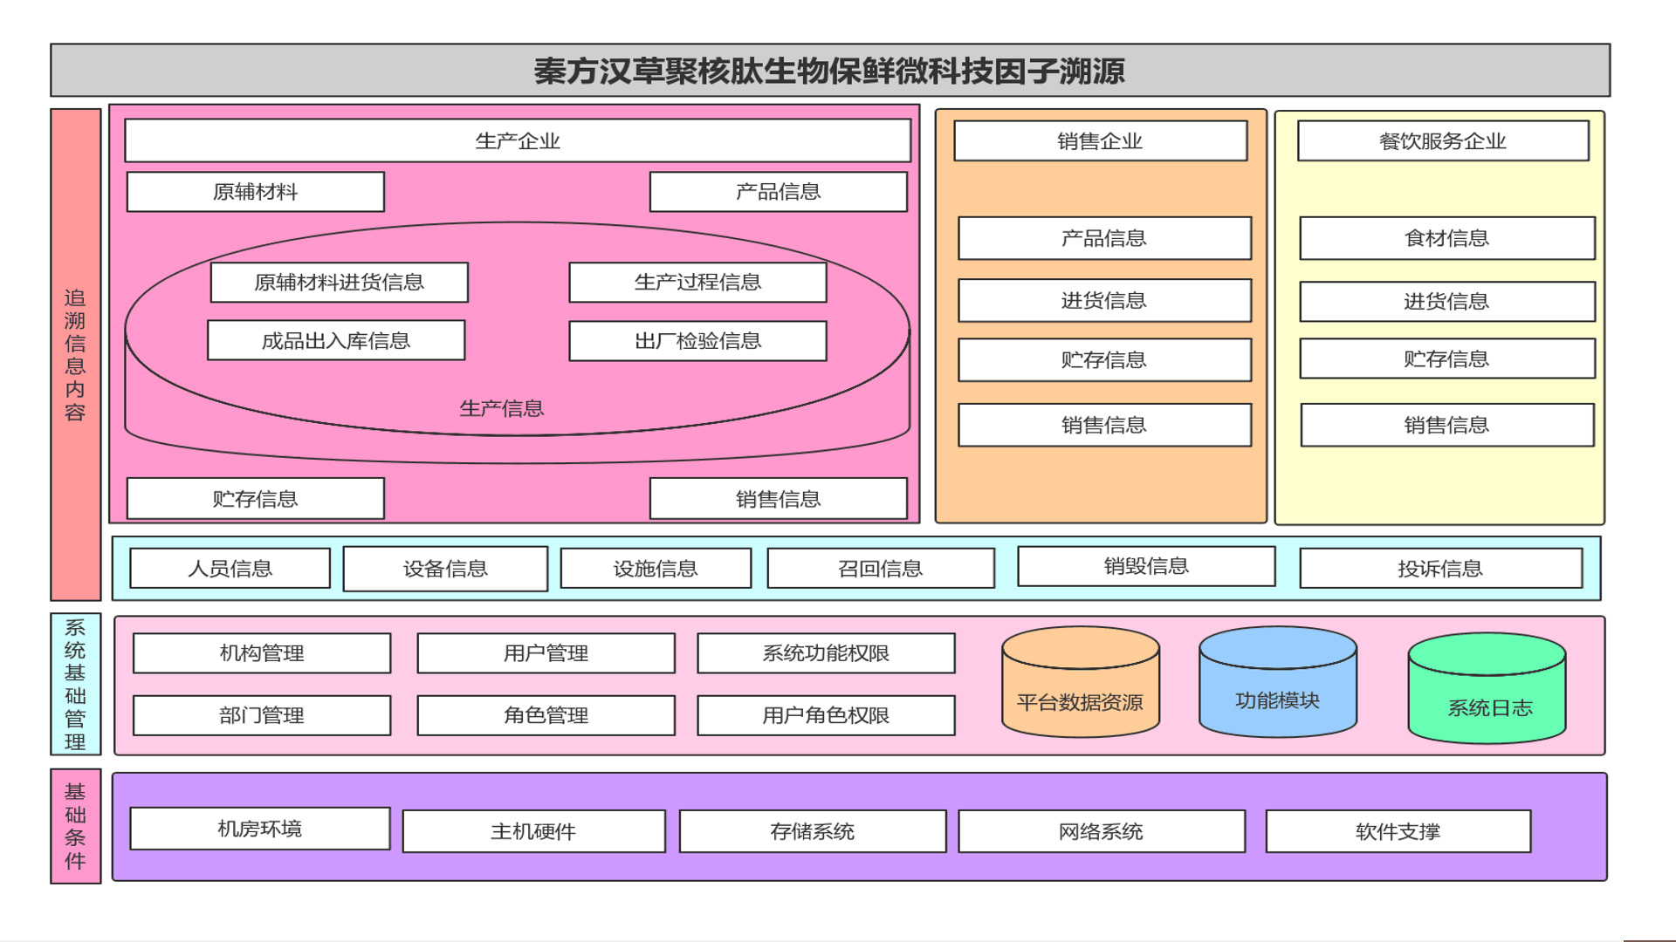Click the 存储系统 box
The height and width of the screenshot is (942, 1676).
[x=813, y=832]
